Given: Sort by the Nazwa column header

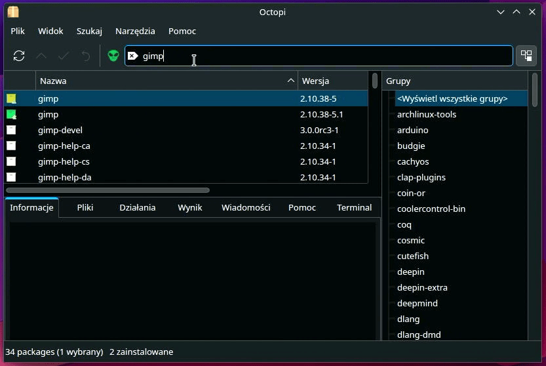Looking at the screenshot, I should tap(166, 81).
